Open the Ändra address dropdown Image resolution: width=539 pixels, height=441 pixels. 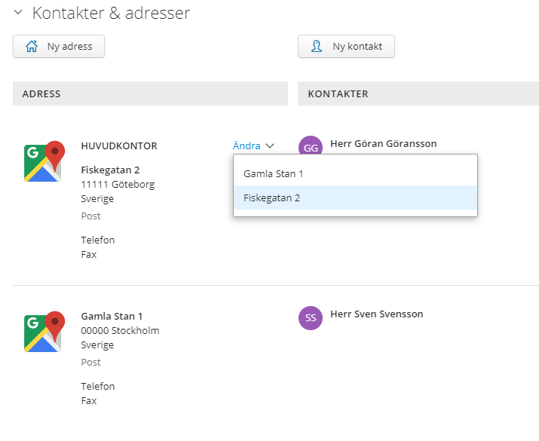253,145
